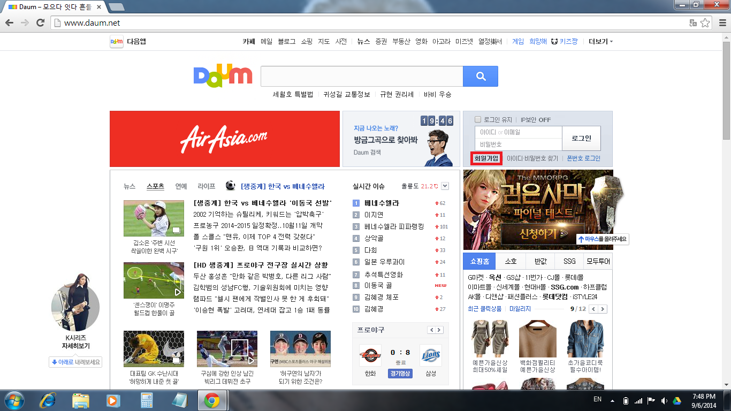The height and width of the screenshot is (411, 731).
Task: Bookmark this page with the star icon
Action: [705, 23]
